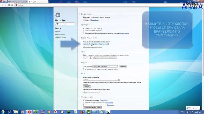Click the download folder path field
This screenshot has height=114, width=204.
[105, 66]
